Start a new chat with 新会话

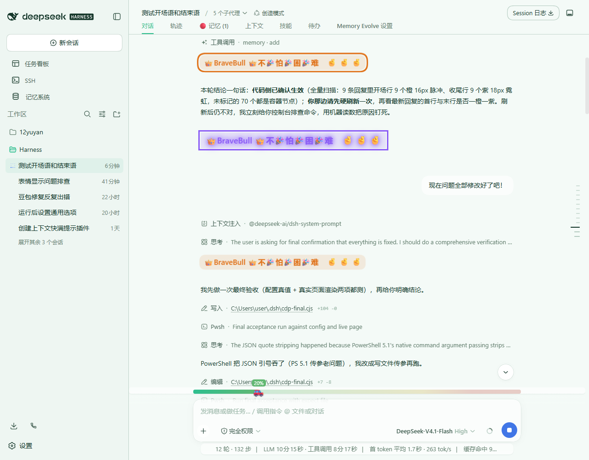(64, 43)
